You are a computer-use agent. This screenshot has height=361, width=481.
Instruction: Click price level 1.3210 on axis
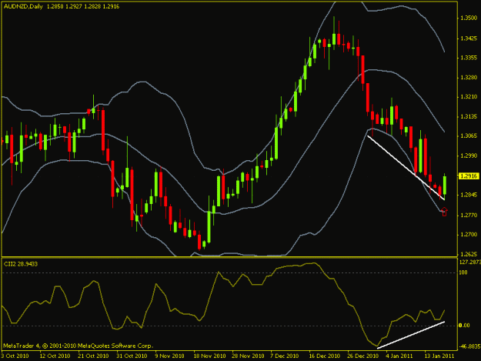tap(469, 97)
